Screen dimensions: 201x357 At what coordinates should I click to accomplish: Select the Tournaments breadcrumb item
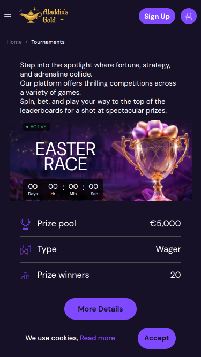click(48, 42)
